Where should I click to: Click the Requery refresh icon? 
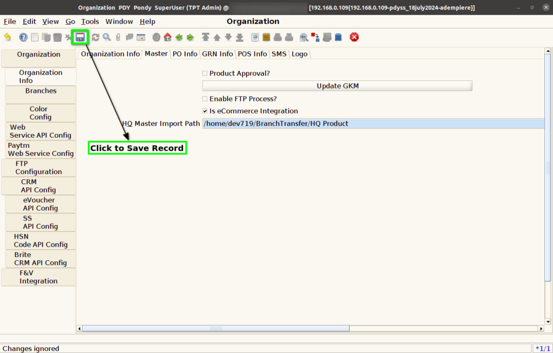pos(95,37)
